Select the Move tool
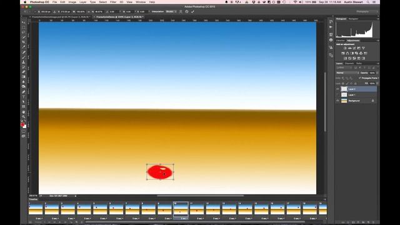400x225 pixels. pyautogui.click(x=24, y=22)
